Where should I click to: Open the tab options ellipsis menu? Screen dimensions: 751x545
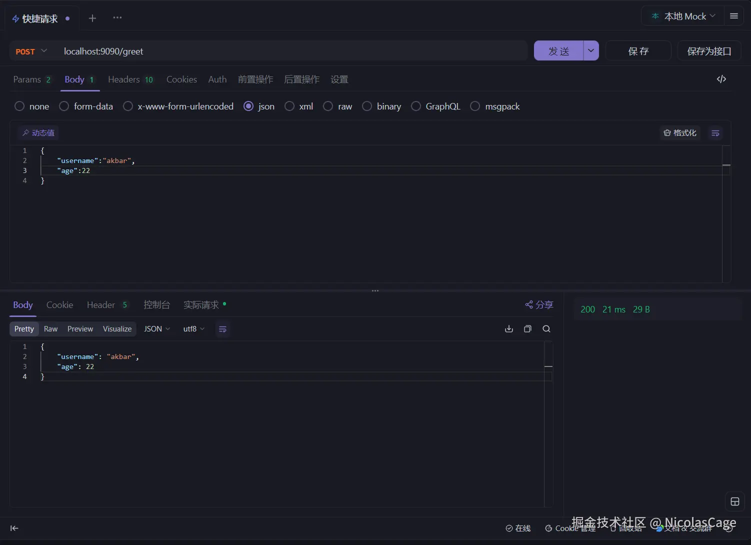click(x=117, y=18)
